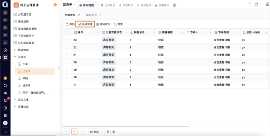Open the 店铺名称 column dropdown arrow
This screenshot has height=136, width=270.
point(182,32)
